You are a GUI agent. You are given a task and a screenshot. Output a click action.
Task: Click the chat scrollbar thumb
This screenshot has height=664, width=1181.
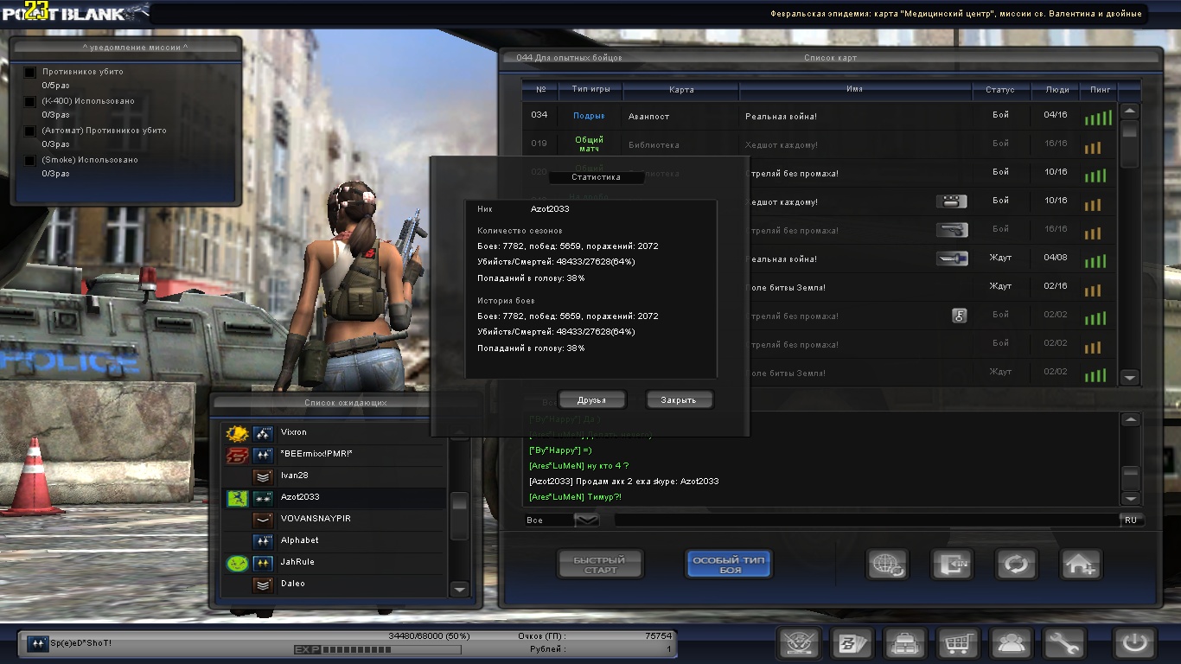point(1130,477)
